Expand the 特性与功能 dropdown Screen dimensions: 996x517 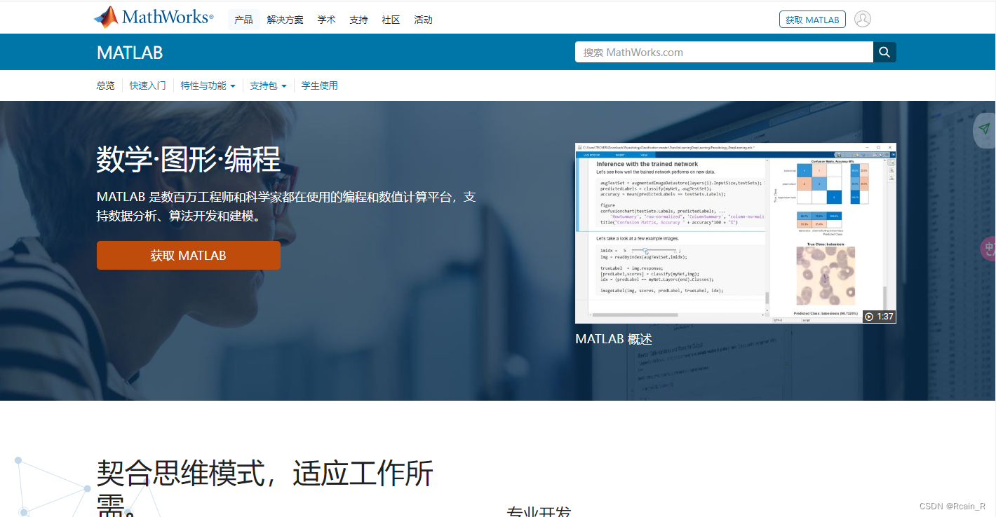pyautogui.click(x=208, y=85)
